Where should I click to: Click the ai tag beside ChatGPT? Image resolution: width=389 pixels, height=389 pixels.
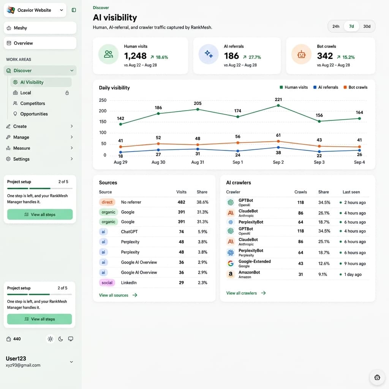pos(103,232)
